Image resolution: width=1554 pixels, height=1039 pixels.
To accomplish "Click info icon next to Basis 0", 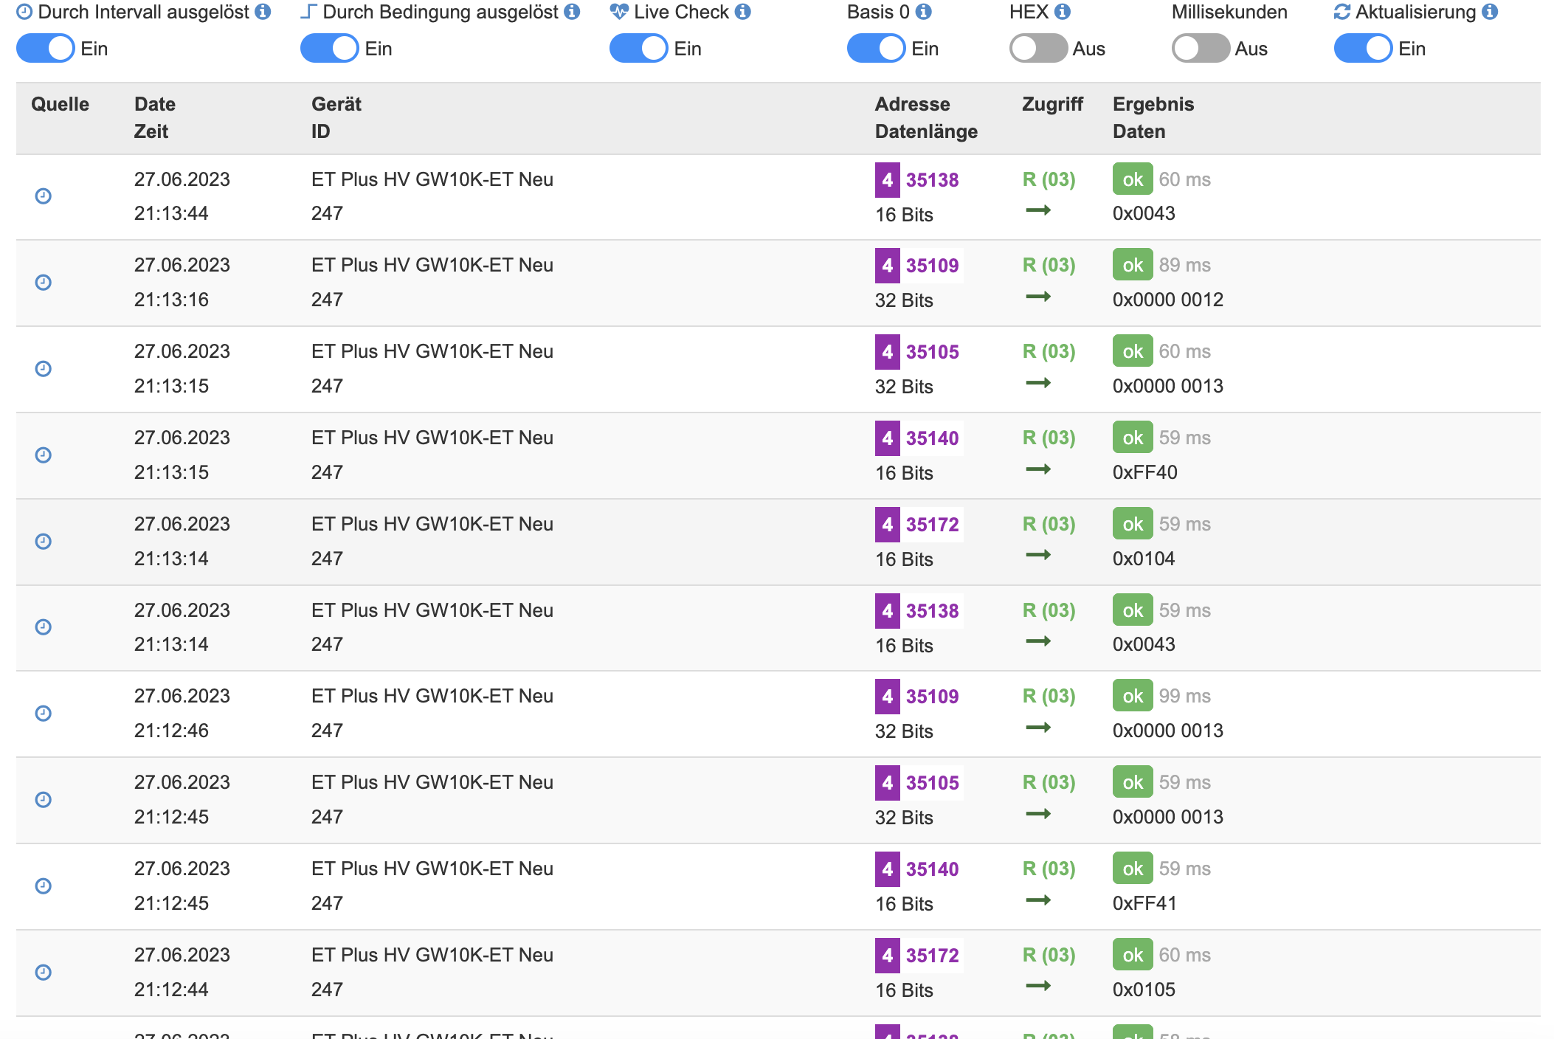I will click(x=924, y=12).
